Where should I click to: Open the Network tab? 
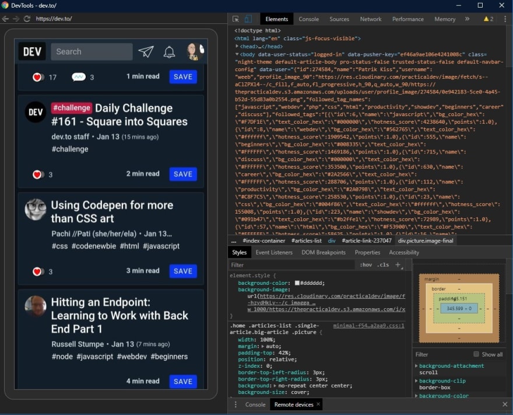pyautogui.click(x=371, y=19)
